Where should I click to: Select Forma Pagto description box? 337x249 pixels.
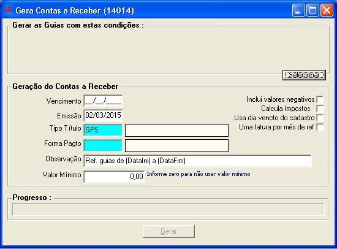pos(176,146)
